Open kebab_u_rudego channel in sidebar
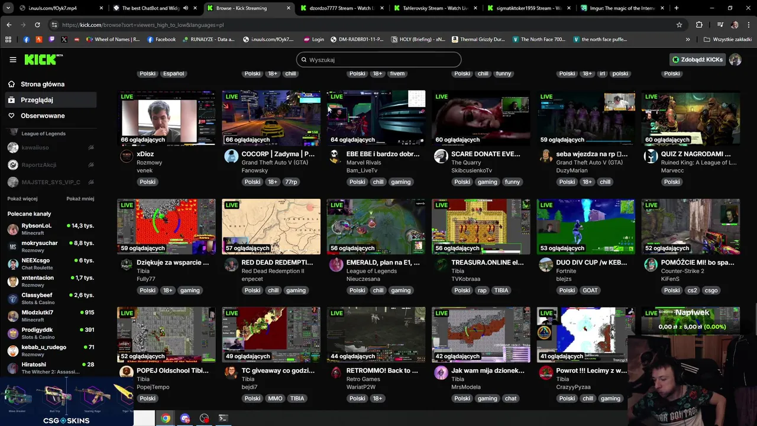The height and width of the screenshot is (426, 757). 50,350
